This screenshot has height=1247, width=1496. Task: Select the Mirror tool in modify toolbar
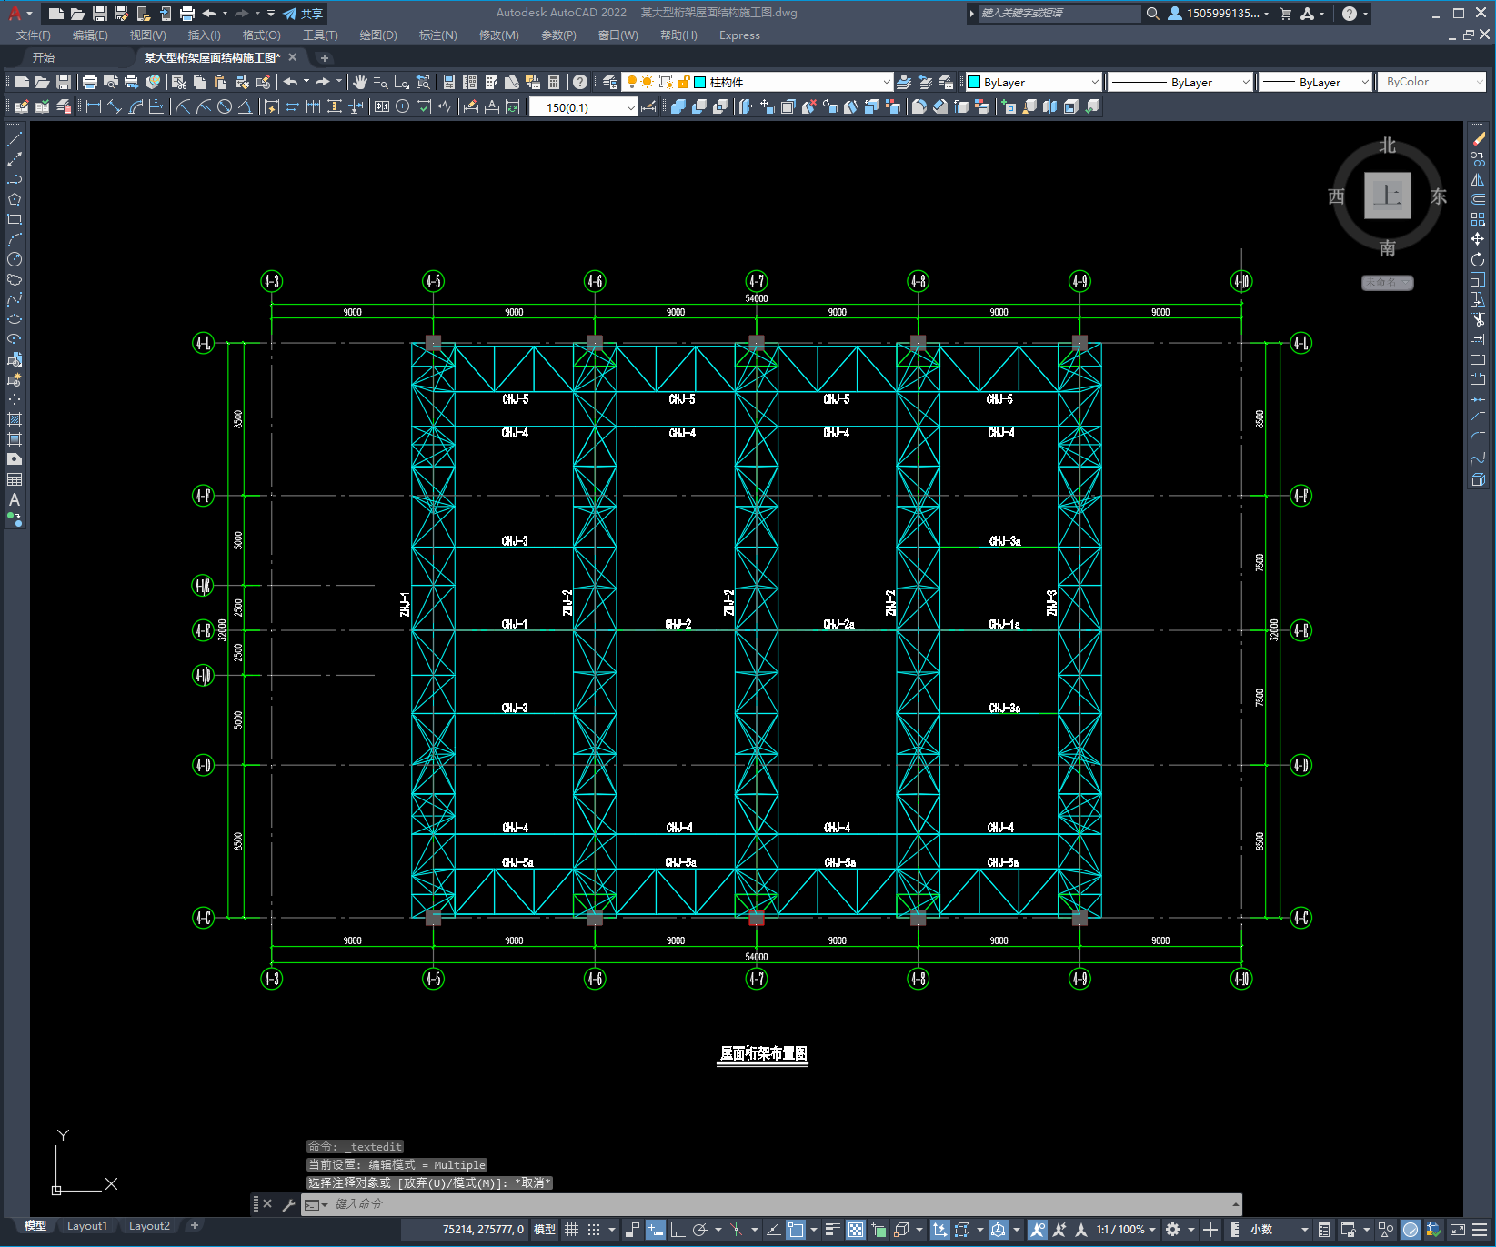[1478, 179]
